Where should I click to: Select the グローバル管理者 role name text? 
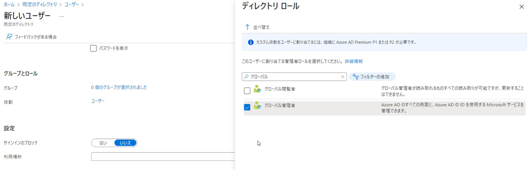point(280,106)
